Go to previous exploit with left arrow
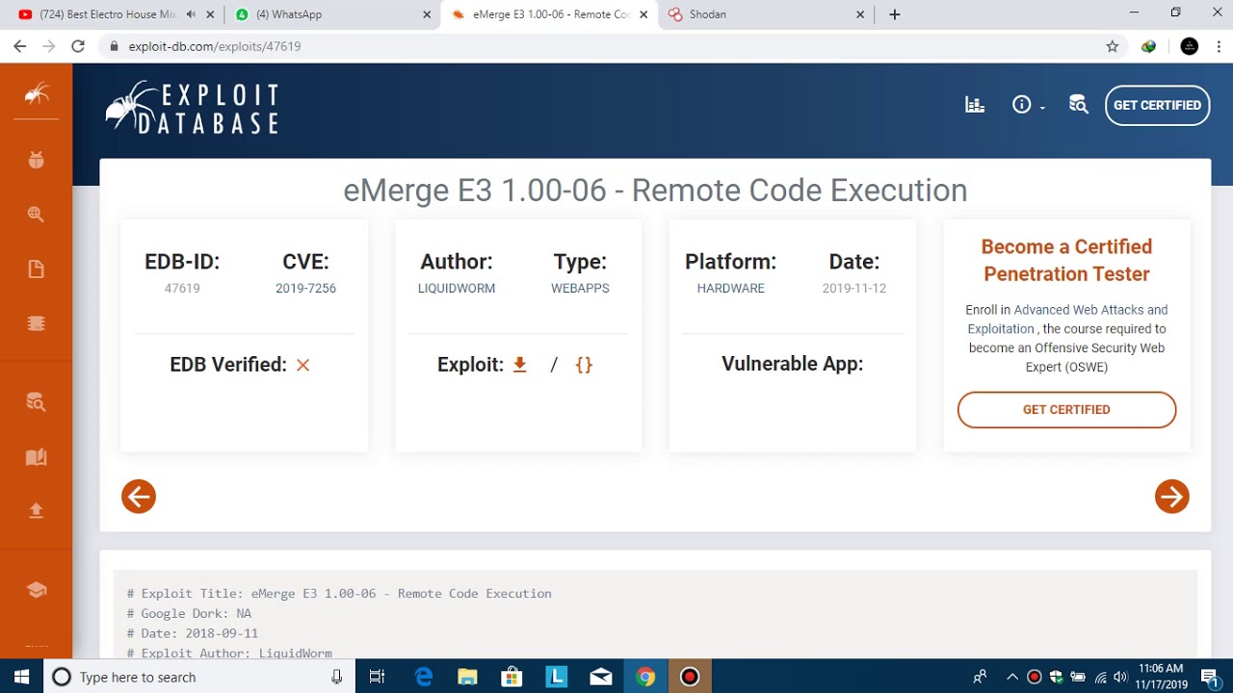 click(x=139, y=497)
